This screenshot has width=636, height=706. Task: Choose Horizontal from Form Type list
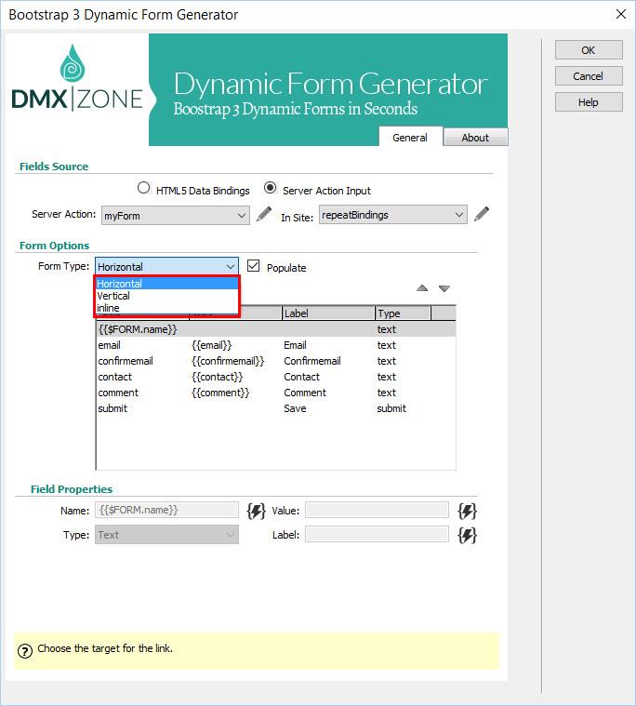point(166,284)
